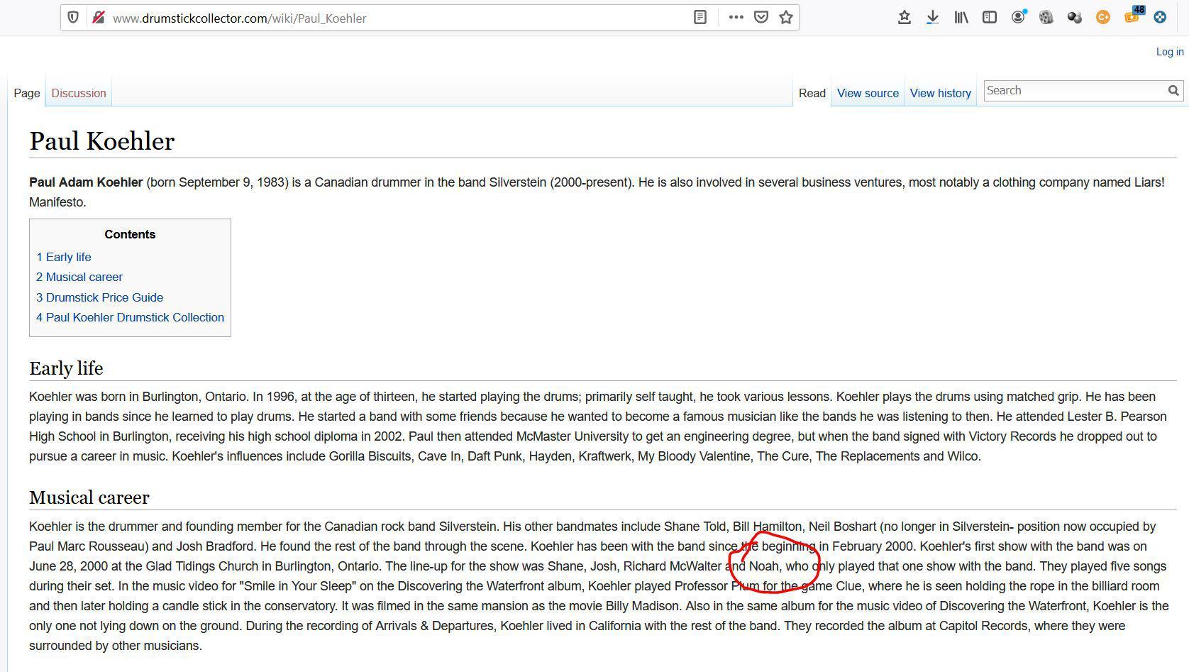Save page to Pocket
Image resolution: width=1189 pixels, height=672 pixels.
761,18
